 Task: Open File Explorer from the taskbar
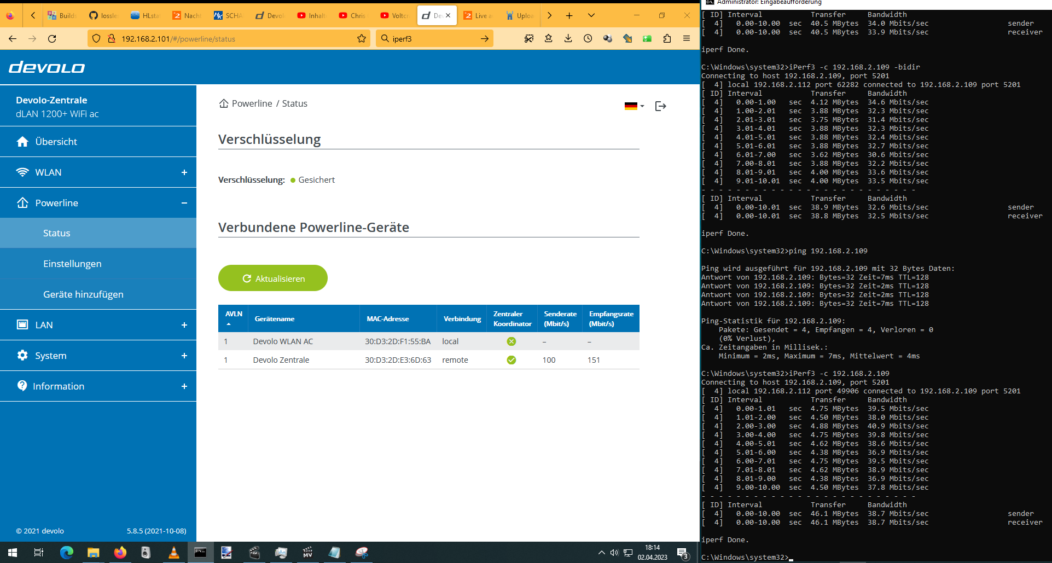point(93,553)
